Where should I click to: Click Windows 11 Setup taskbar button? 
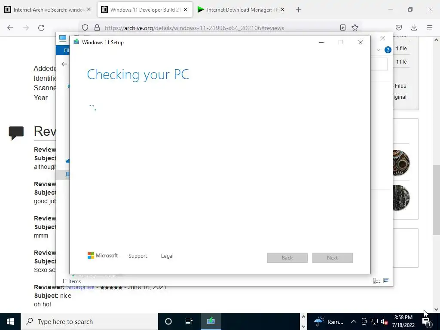(211, 321)
